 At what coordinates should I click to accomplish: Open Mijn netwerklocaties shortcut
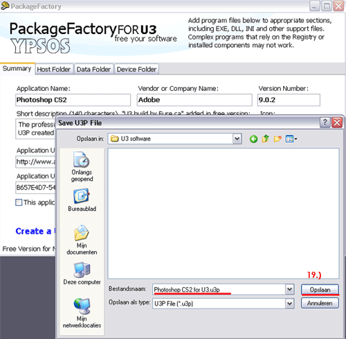click(82, 313)
